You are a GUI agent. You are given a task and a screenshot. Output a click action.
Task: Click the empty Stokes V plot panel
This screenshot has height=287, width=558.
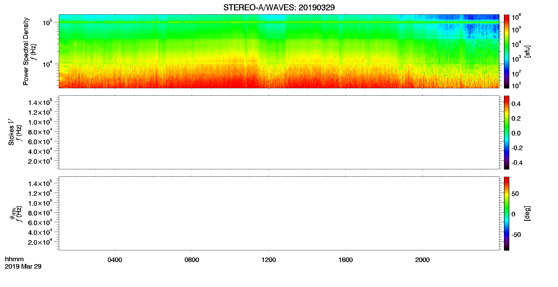coord(279,132)
